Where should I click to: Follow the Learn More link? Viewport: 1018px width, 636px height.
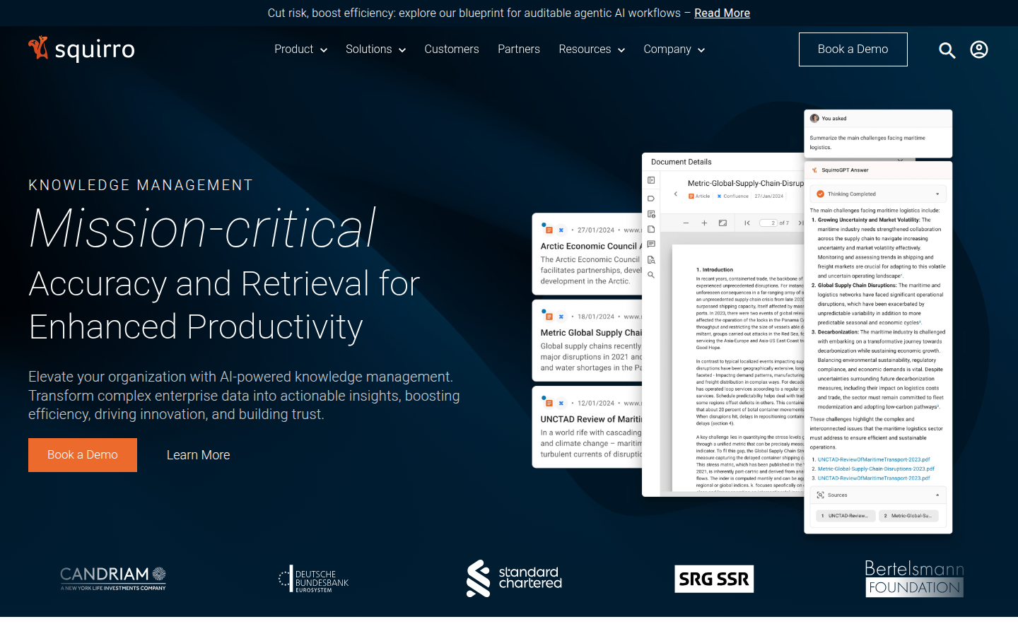tap(198, 455)
